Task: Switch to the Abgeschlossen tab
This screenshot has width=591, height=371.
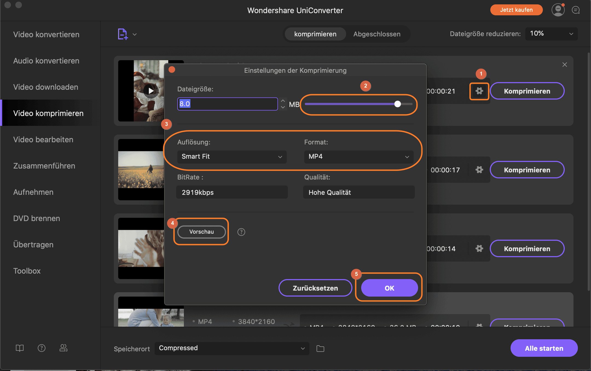Action: [377, 34]
